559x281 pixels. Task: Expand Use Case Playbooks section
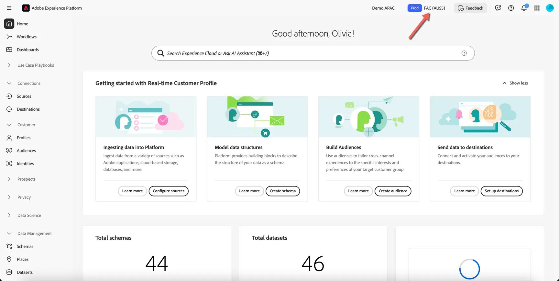click(9, 65)
